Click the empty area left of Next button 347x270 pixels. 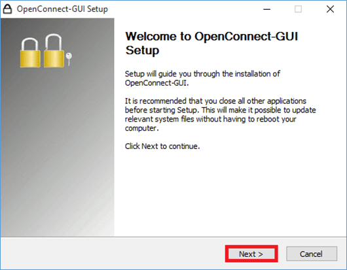113,254
